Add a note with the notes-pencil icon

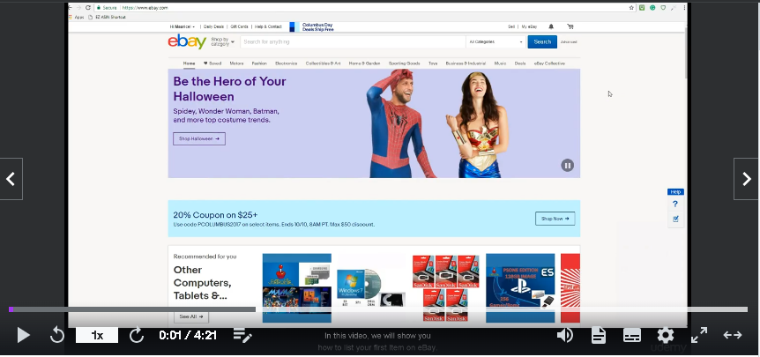click(242, 335)
